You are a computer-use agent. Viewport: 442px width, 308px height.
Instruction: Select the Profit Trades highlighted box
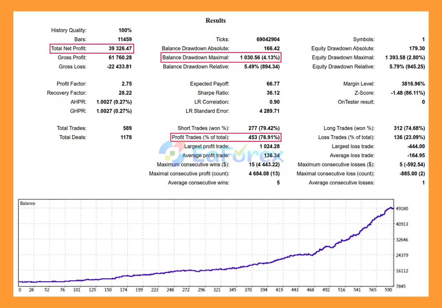[x=225, y=137]
